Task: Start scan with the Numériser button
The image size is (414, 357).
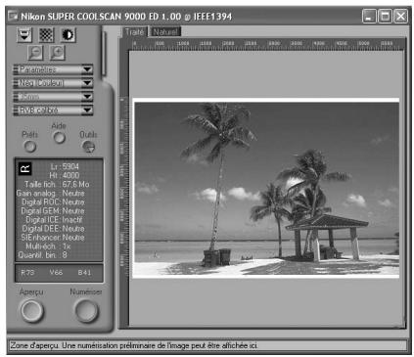Action: tap(86, 311)
